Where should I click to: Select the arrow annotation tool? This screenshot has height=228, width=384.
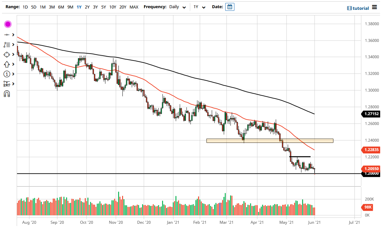pos(7,64)
